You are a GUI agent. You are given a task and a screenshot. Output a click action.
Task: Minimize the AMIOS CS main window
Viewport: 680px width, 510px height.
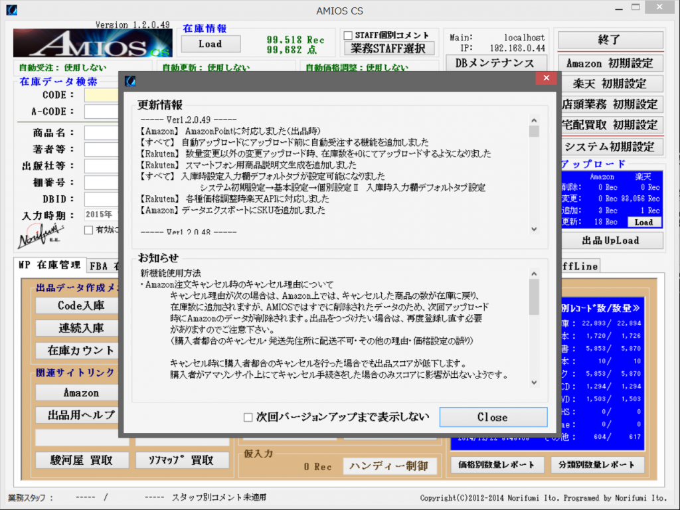click(x=619, y=9)
